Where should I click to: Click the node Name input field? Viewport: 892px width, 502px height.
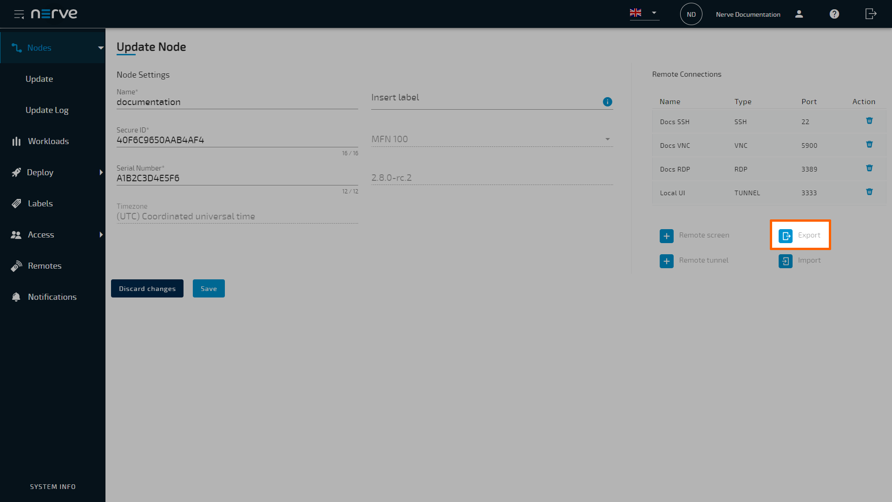(x=237, y=102)
